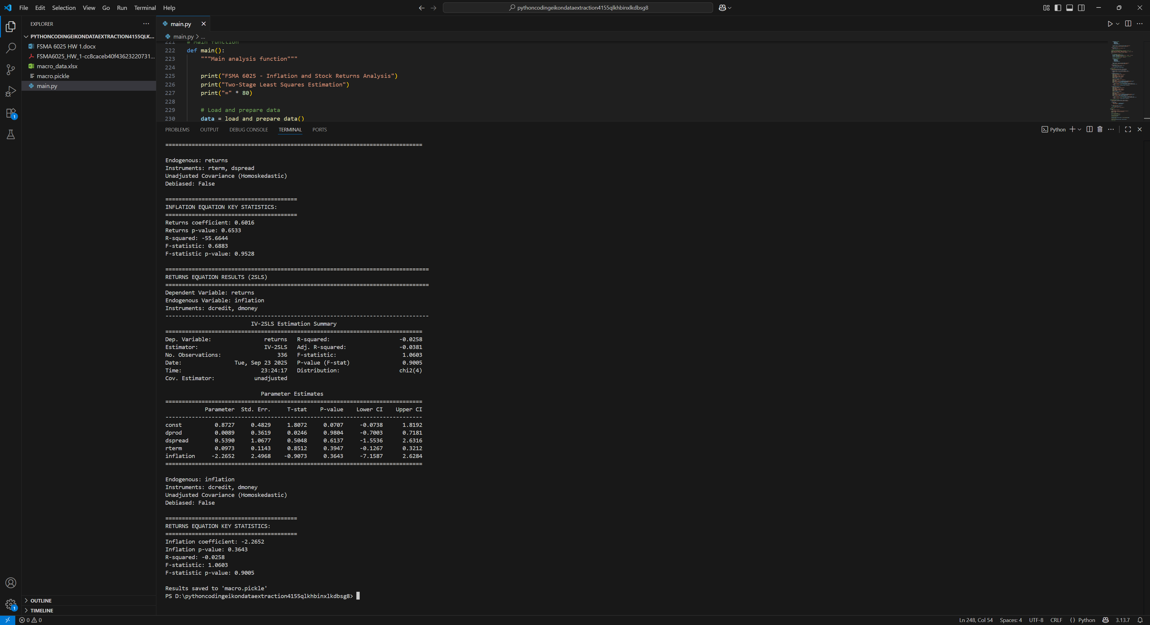Click the VS Code logo icon
Screen dimensions: 1150x625
tap(7, 7)
